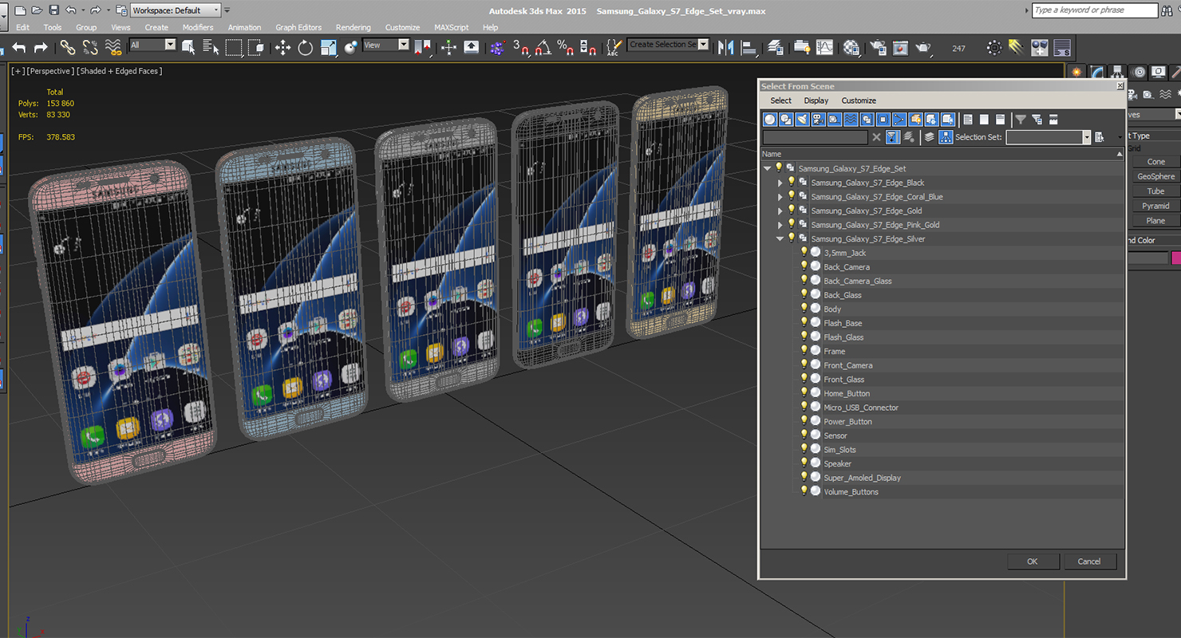Pick the Rectangular Selection Region tool
This screenshot has width=1181, height=638.
coord(234,48)
